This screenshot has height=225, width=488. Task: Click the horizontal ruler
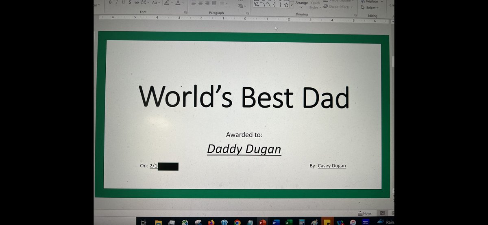[244, 19]
